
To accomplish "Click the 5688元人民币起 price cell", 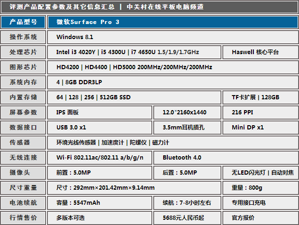I will click(x=188, y=218).
